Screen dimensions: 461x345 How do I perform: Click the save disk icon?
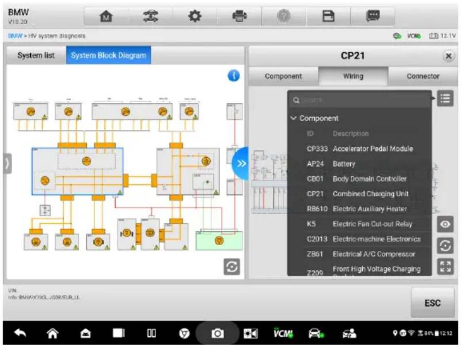tap(329, 16)
